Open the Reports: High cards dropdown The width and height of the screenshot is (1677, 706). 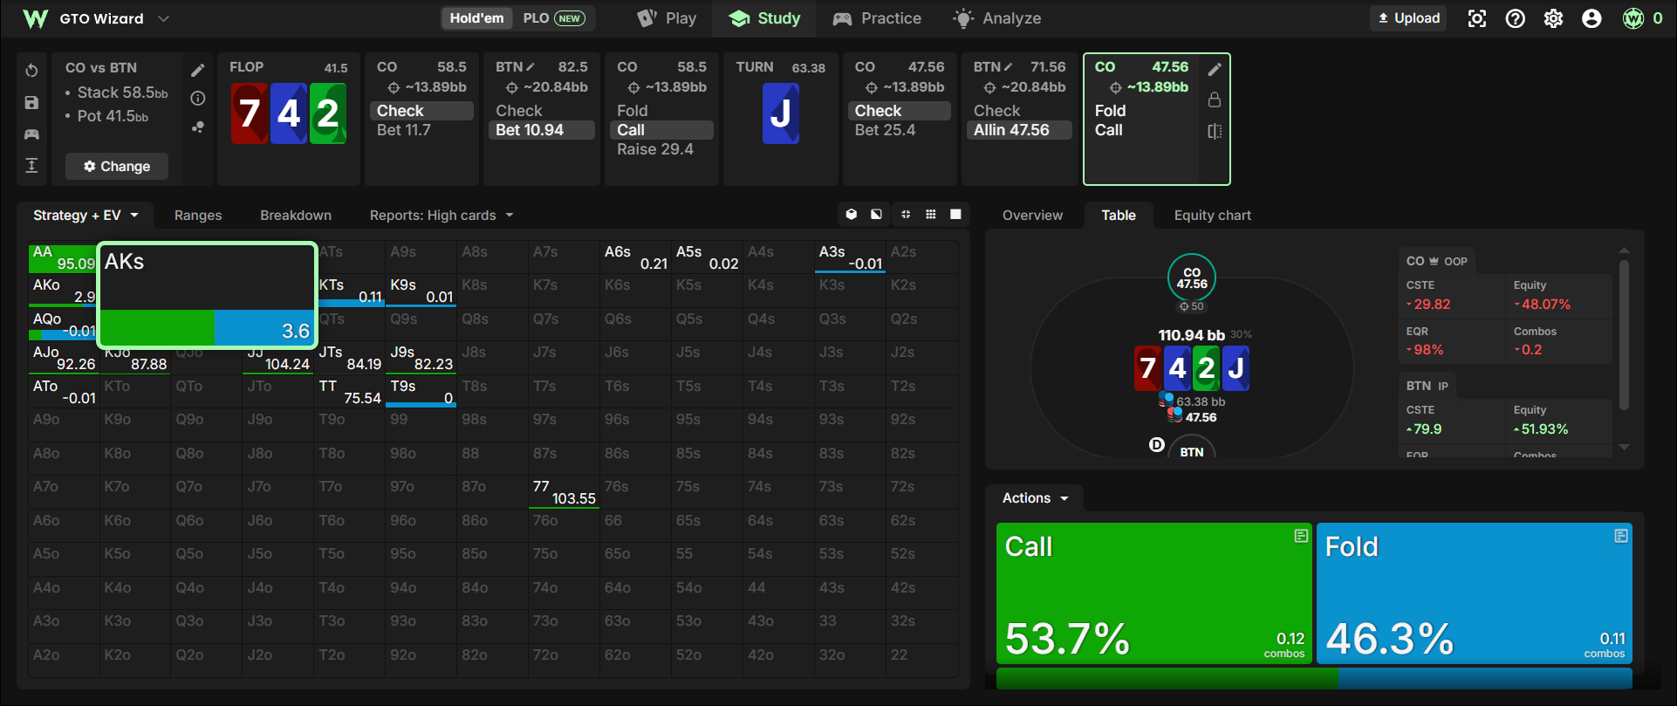point(441,216)
